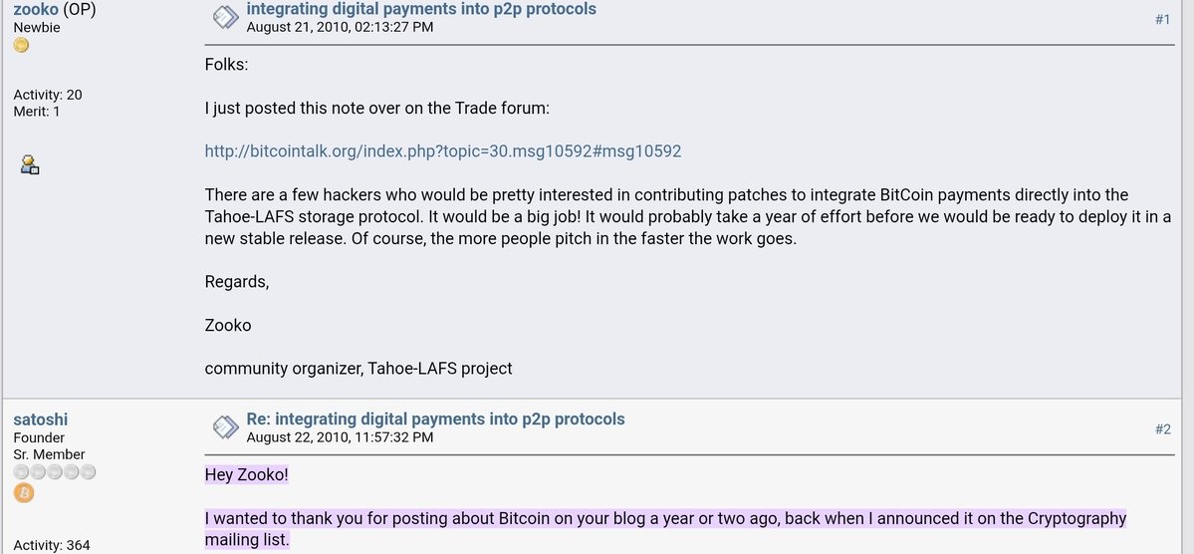Viewport: 1194px width, 554px height.
Task: Click the "Founder" label under satoshi
Action: [39, 437]
